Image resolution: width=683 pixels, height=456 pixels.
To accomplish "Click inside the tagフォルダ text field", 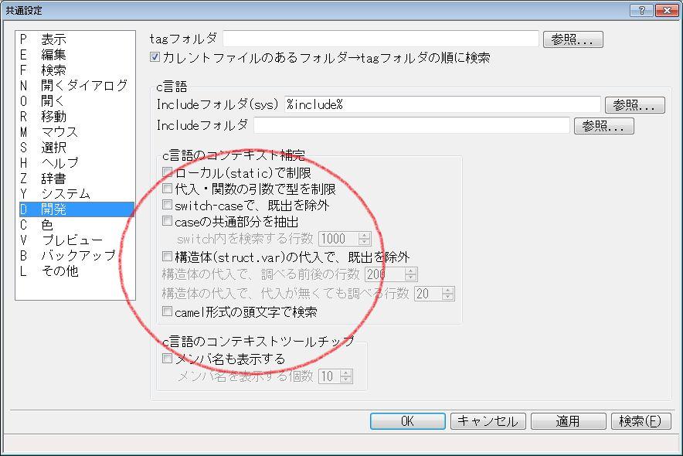I will [380, 39].
